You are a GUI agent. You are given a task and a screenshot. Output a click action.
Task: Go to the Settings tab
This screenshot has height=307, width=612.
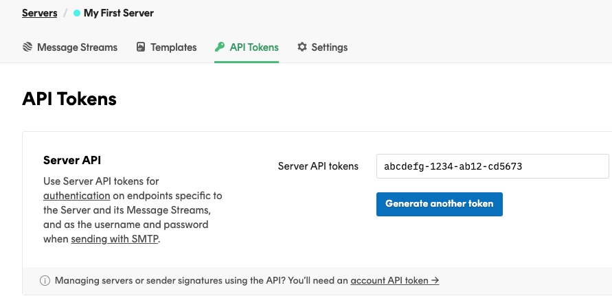click(x=322, y=47)
